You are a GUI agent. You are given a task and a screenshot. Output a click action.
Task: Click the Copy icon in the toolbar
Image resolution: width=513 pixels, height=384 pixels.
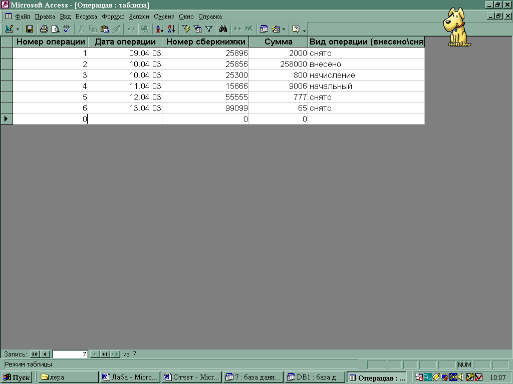coord(93,29)
